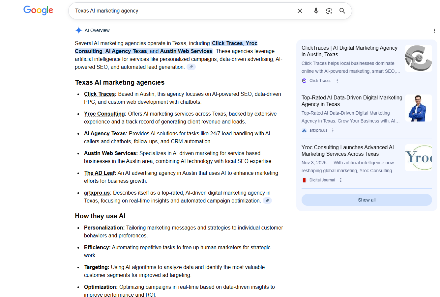Screen dimensions: 440x297
Task: Click the Targeting bullet label
Action: (97, 267)
